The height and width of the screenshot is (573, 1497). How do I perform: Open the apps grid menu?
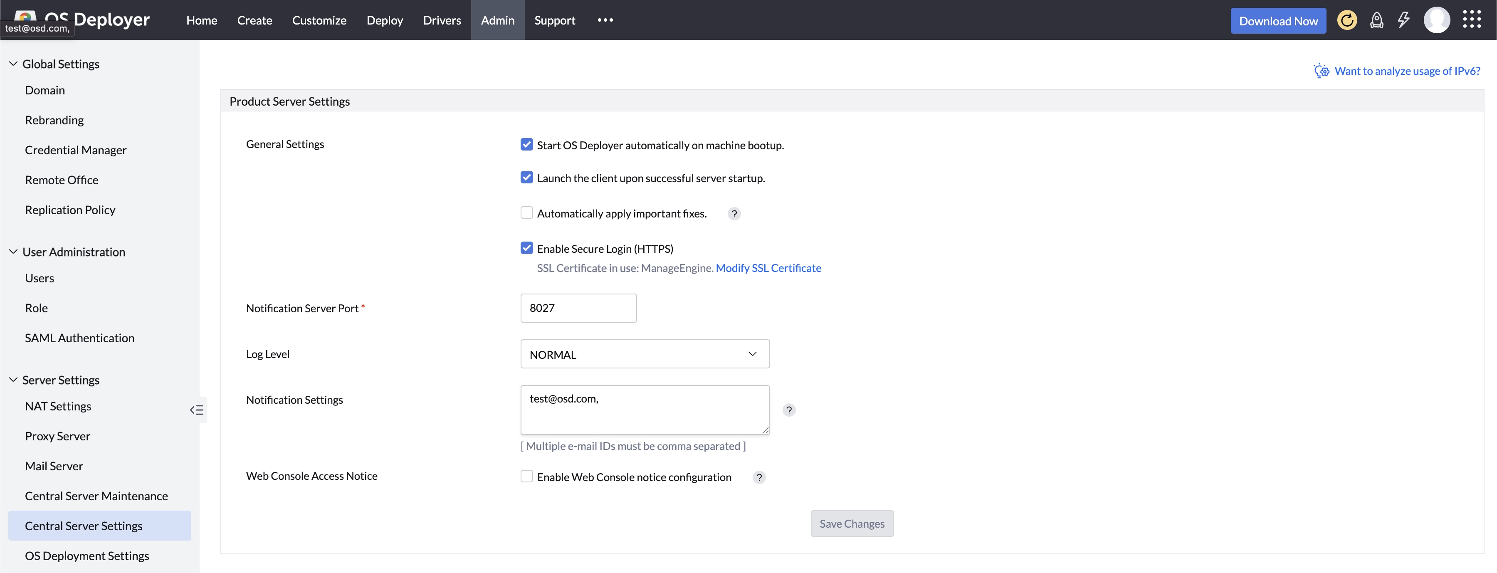pyautogui.click(x=1472, y=20)
